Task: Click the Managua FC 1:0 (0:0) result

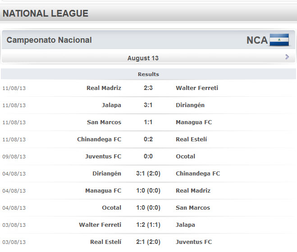Action: click(148, 191)
